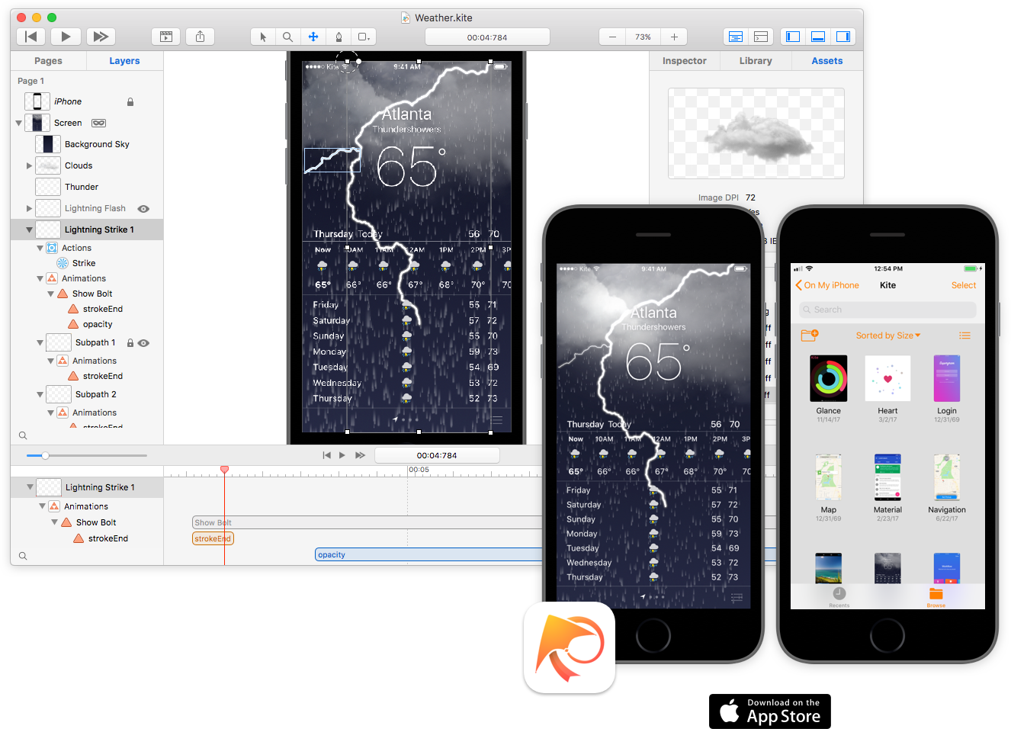Toggle the left sidebar panel
1011x729 pixels.
(x=793, y=37)
